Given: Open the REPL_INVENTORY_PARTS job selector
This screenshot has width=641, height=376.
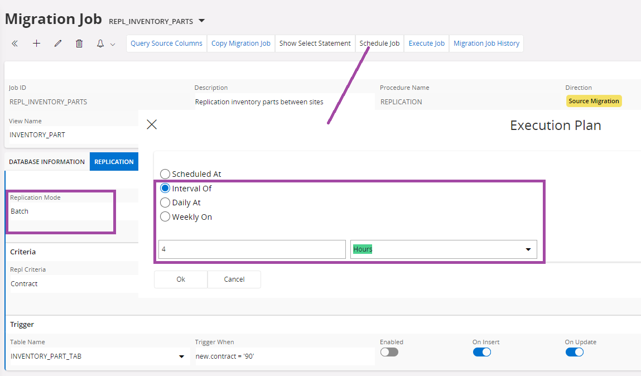Looking at the screenshot, I should [x=201, y=20].
